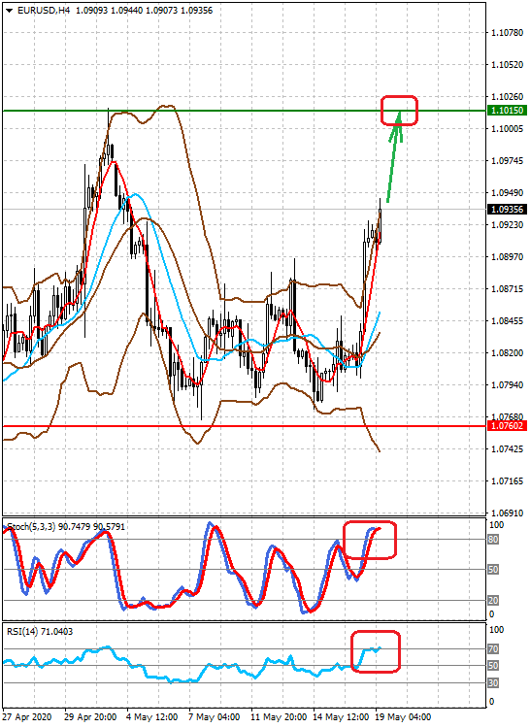
Task: Click the red support horizontal line
Action: (245, 426)
